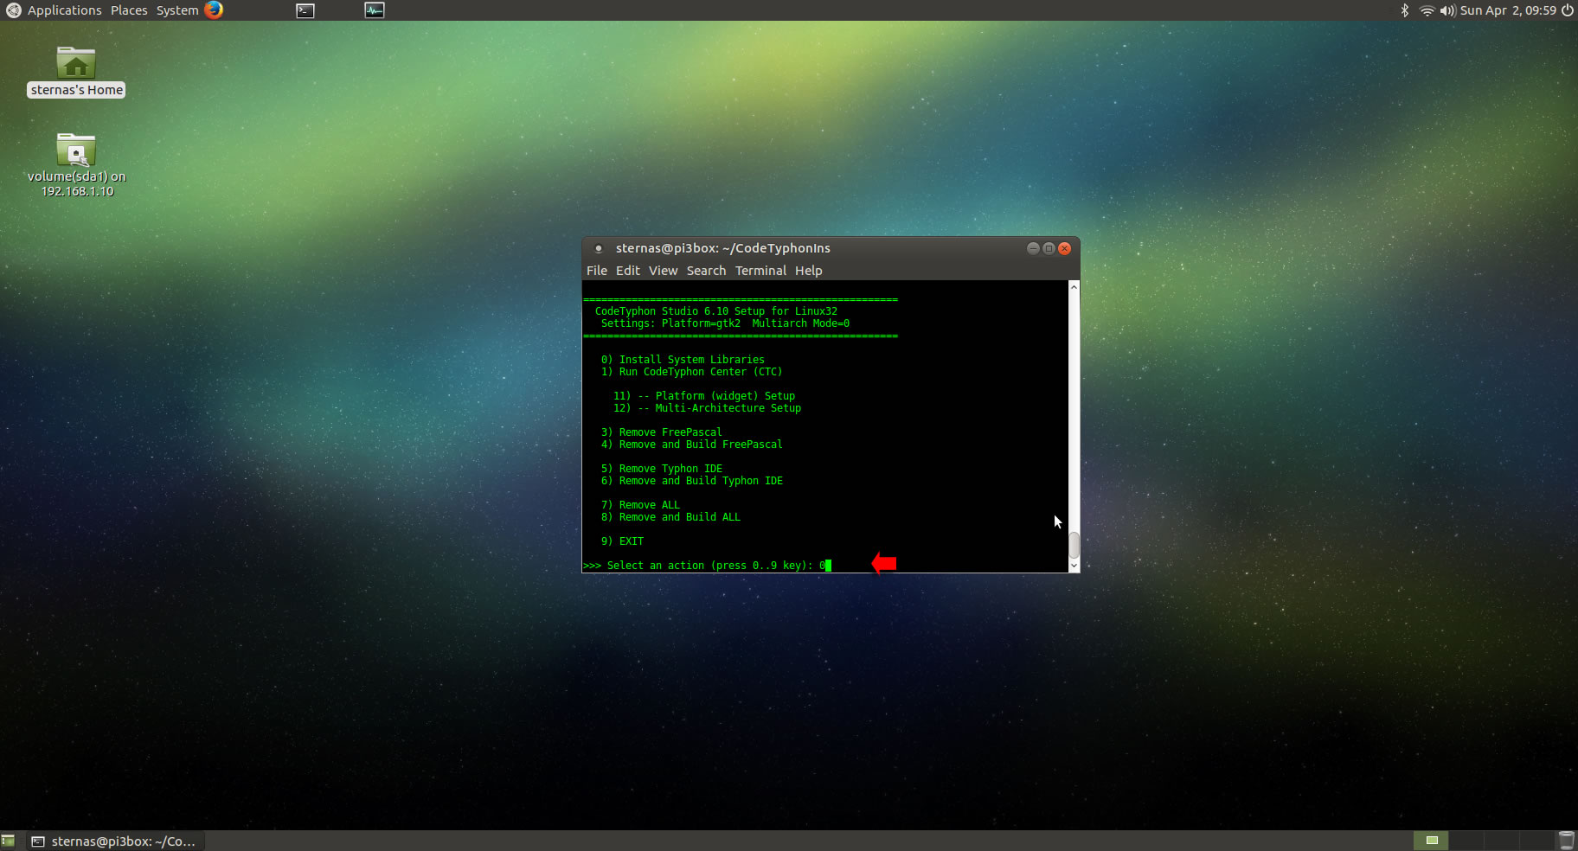1578x851 pixels.
Task: Open the terminal Edit menu
Action: tap(628, 271)
